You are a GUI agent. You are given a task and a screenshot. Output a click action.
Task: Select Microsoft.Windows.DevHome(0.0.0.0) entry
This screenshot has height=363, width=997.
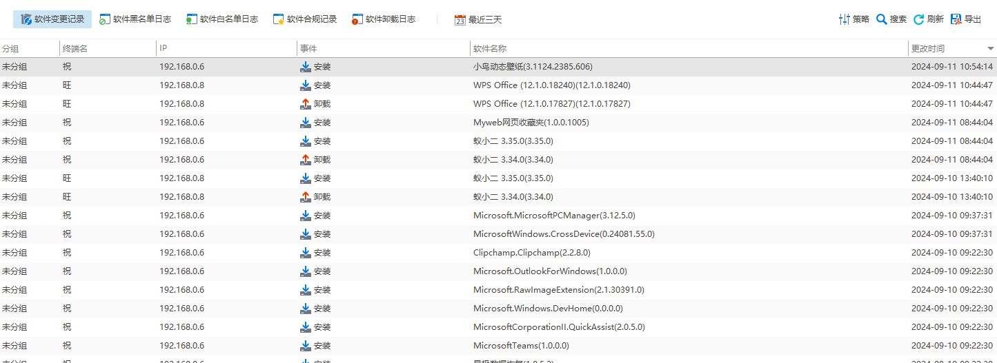pyautogui.click(x=548, y=309)
